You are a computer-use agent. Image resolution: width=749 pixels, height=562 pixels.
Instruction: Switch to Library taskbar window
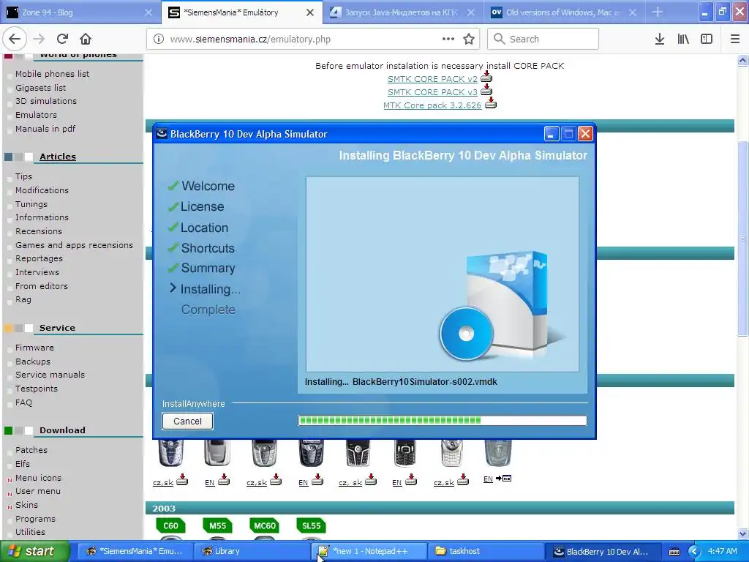click(x=252, y=552)
